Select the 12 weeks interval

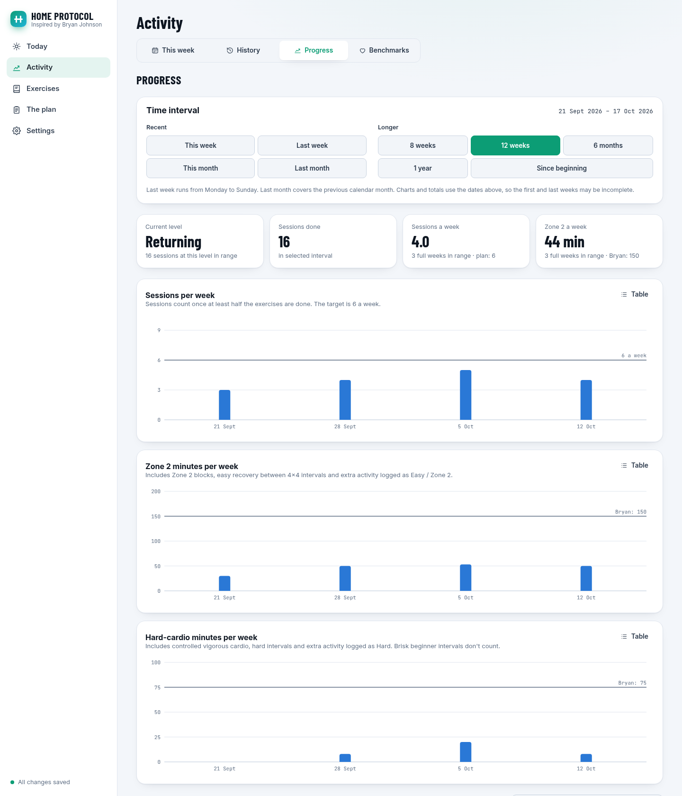pyautogui.click(x=515, y=145)
